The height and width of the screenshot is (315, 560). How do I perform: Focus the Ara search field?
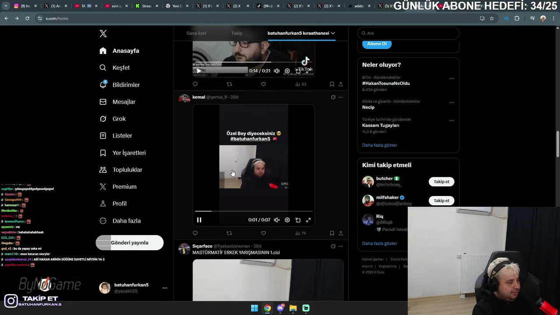coord(408,33)
